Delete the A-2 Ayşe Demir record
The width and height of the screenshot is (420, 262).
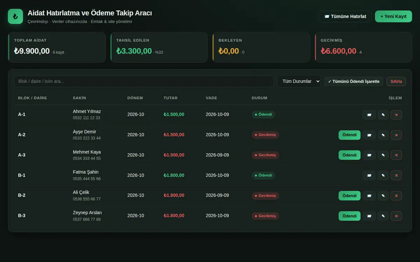coord(396,135)
